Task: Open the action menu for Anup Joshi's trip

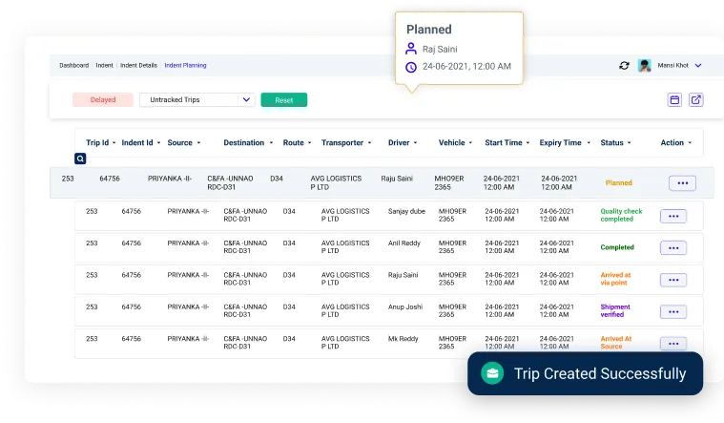Action: [x=673, y=311]
